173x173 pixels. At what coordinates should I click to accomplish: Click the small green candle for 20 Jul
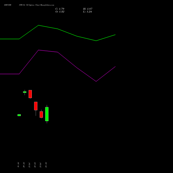pos(25,92)
